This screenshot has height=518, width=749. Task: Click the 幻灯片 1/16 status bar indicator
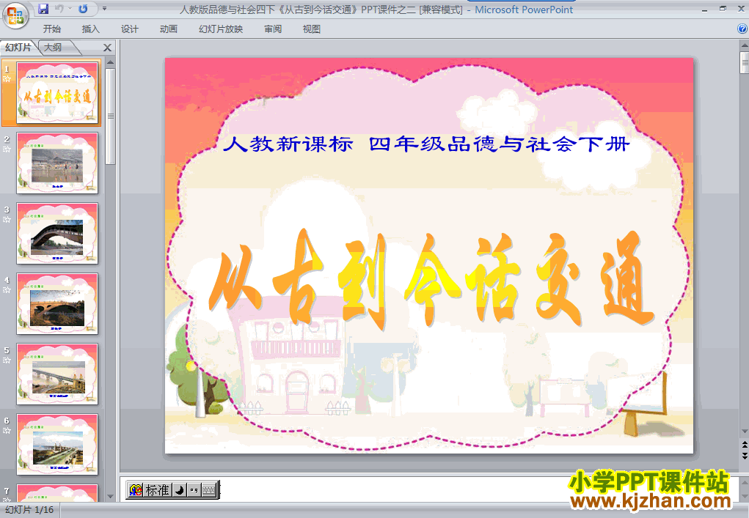[x=29, y=510]
